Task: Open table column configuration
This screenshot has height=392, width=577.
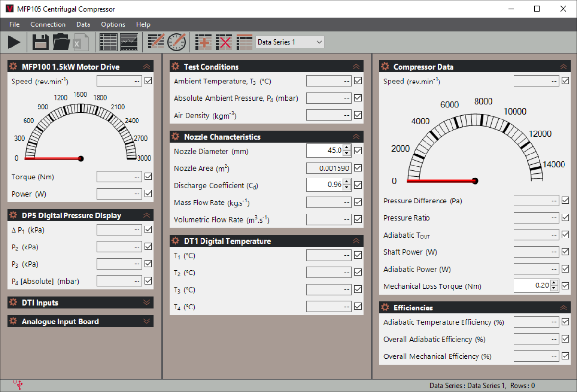Action: tap(245, 42)
